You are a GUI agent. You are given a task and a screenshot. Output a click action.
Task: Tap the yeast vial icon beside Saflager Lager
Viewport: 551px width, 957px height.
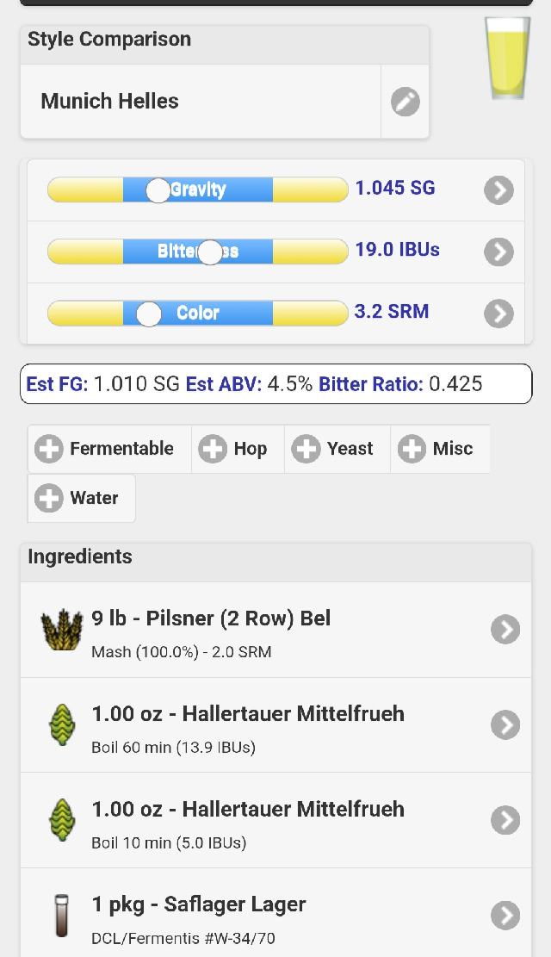click(61, 916)
